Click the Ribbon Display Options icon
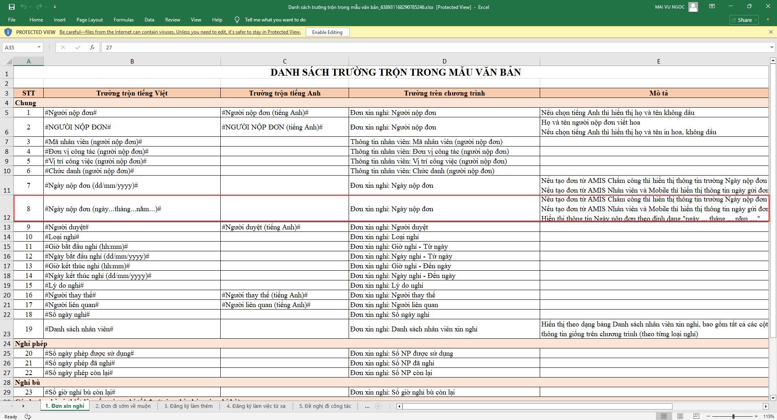Screen dimensions: 777x420 (712, 6)
